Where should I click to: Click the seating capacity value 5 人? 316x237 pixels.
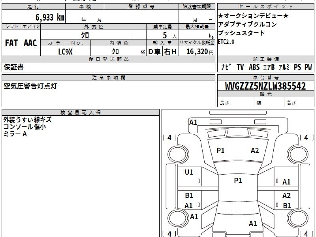click(170, 35)
